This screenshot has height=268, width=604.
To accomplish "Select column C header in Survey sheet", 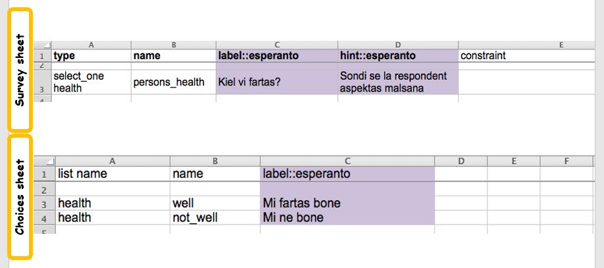I will pos(277,45).
